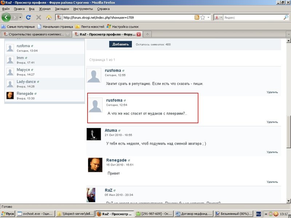Open the navigation history dropdown arrow

click(x=20, y=17)
